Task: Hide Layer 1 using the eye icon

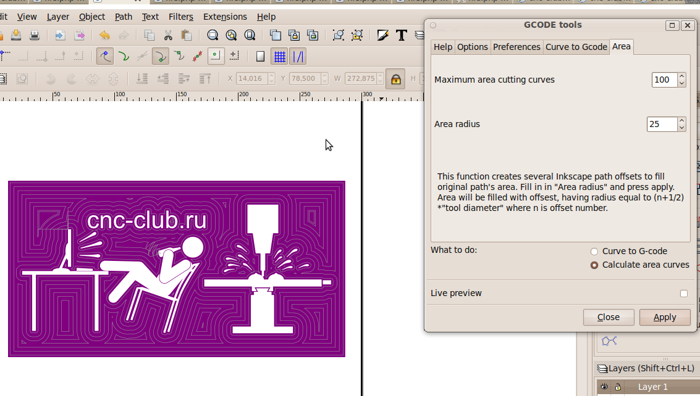Action: coord(604,387)
